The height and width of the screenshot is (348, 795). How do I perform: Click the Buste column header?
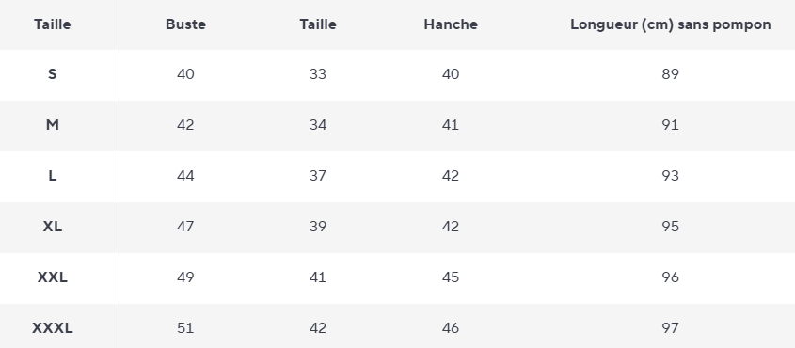click(x=185, y=24)
